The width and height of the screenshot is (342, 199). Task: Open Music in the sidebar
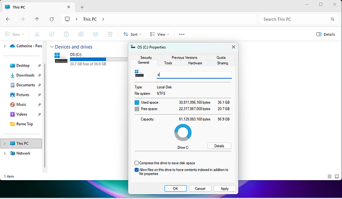[x=21, y=104]
